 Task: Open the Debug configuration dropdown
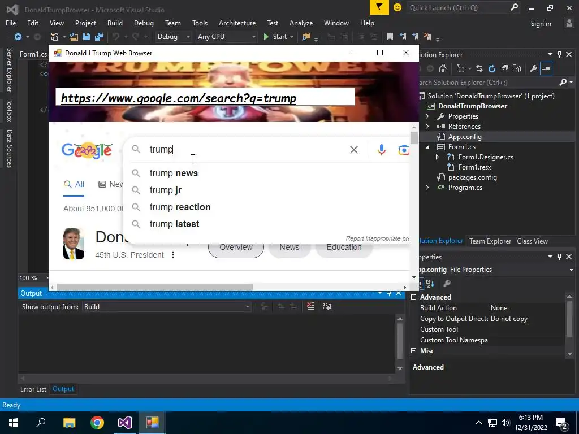click(173, 37)
